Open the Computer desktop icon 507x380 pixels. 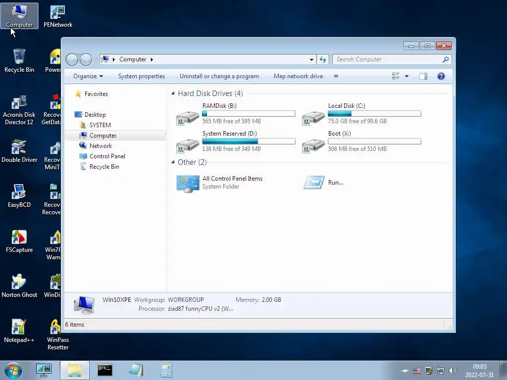[x=19, y=15]
